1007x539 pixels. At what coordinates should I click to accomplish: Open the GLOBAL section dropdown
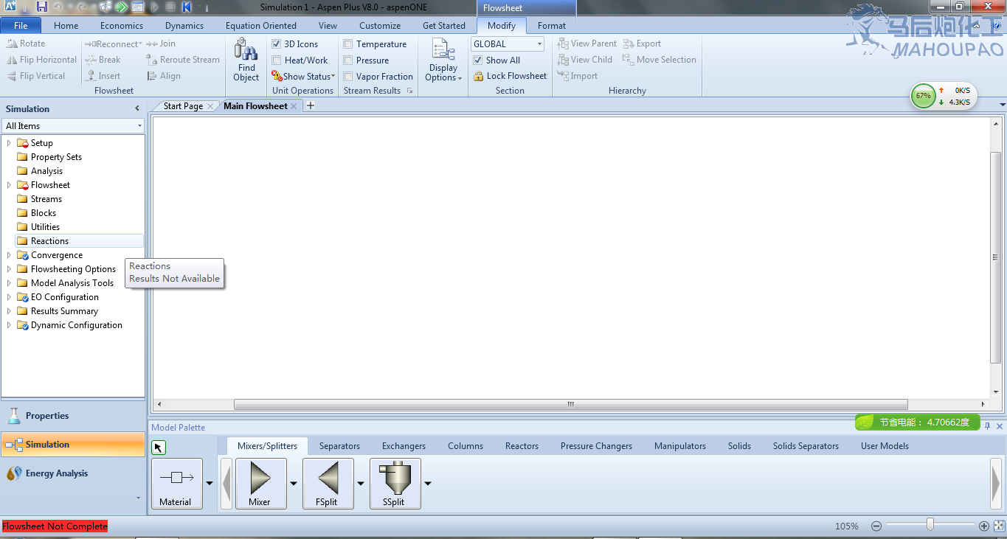(539, 44)
